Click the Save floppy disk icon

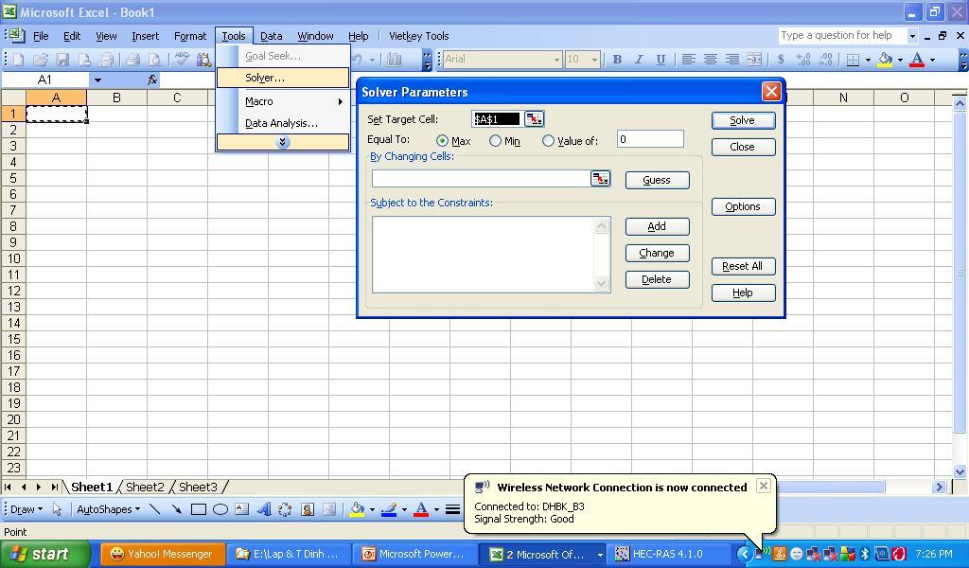[x=62, y=60]
